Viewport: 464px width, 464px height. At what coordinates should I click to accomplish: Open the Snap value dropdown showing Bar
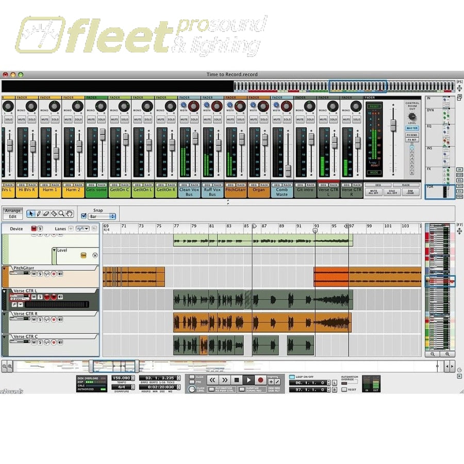click(x=101, y=216)
